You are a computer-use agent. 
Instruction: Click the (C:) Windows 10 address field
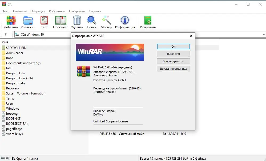[32, 35]
